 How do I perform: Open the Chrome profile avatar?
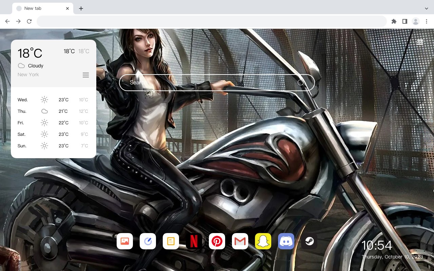point(416,21)
